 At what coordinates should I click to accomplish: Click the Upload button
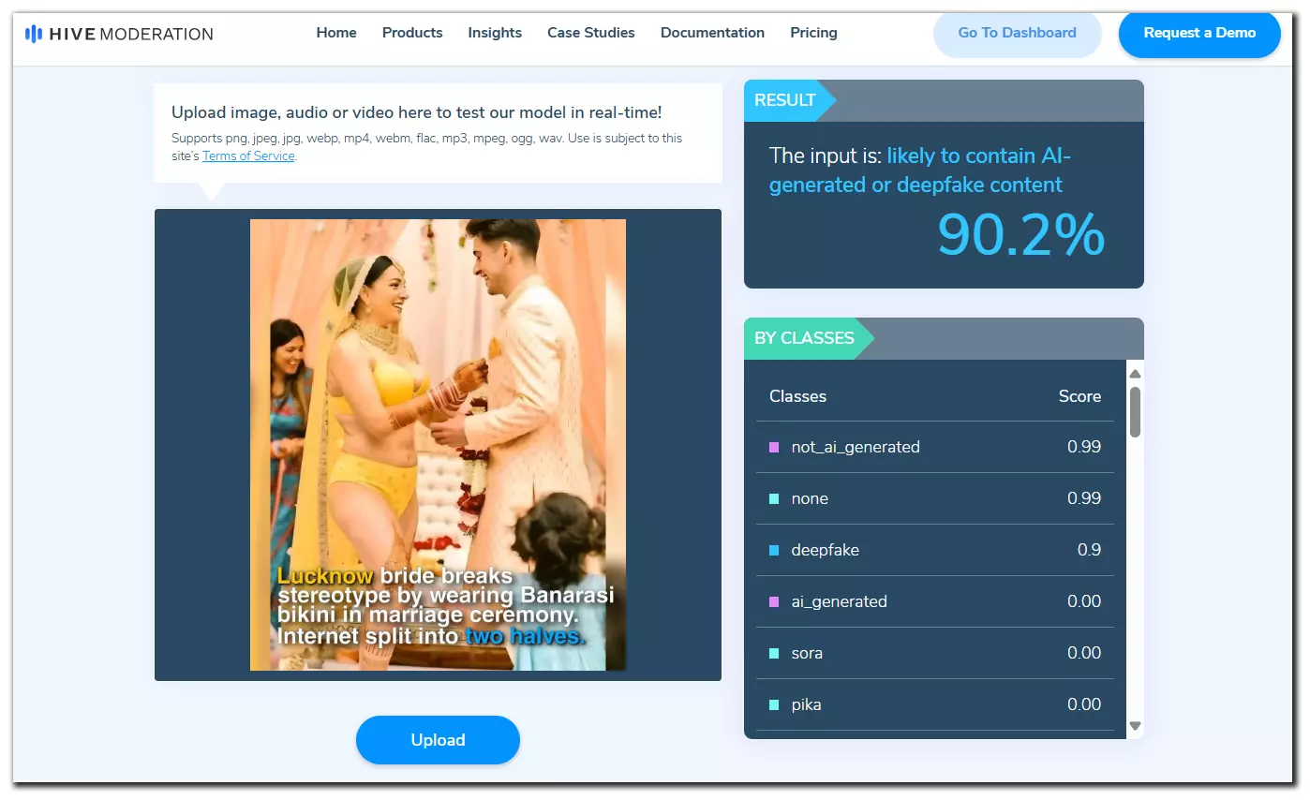click(438, 740)
